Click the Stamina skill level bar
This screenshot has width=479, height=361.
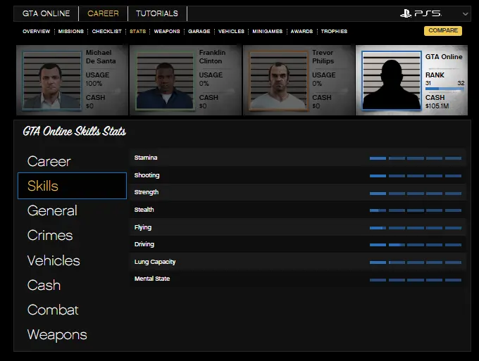click(x=416, y=158)
